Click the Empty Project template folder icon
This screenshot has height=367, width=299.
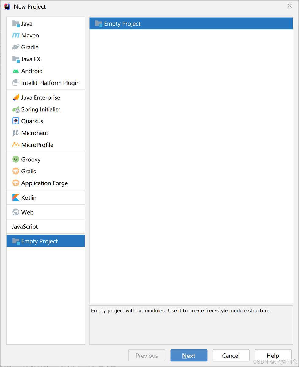[98, 24]
